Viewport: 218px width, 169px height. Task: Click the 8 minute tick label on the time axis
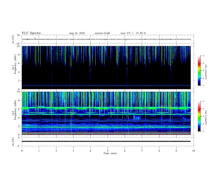point(159,151)
